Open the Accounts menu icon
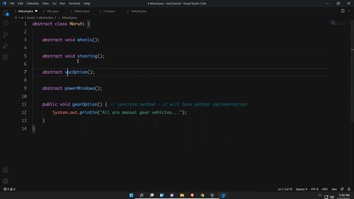The image size is (354, 199). [6, 170]
